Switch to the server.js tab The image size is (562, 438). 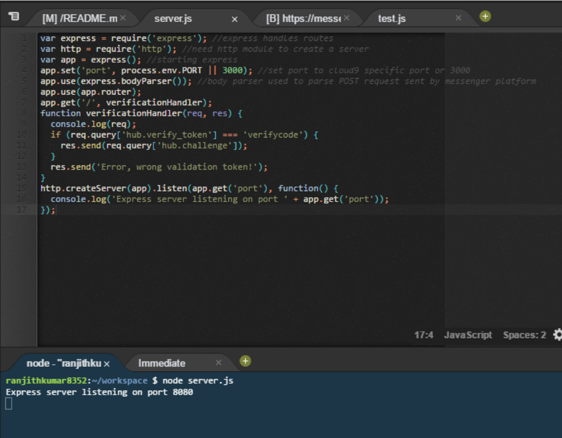click(173, 19)
